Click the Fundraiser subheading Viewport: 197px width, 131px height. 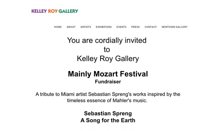click(x=108, y=82)
